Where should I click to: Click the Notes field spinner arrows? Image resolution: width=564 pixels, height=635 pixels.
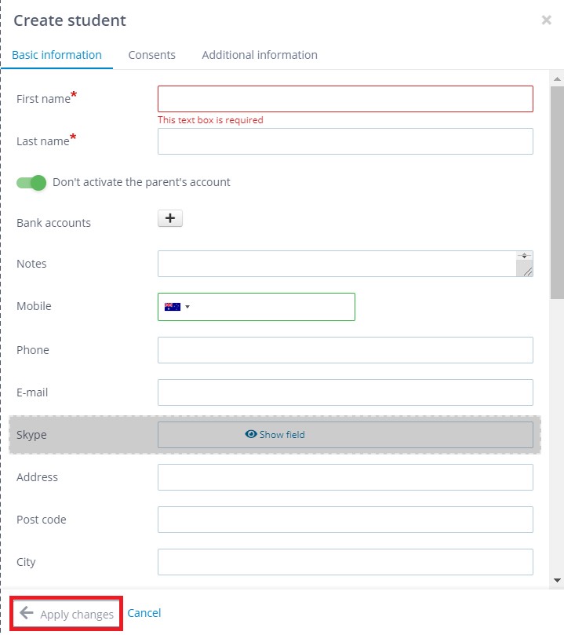pos(524,256)
